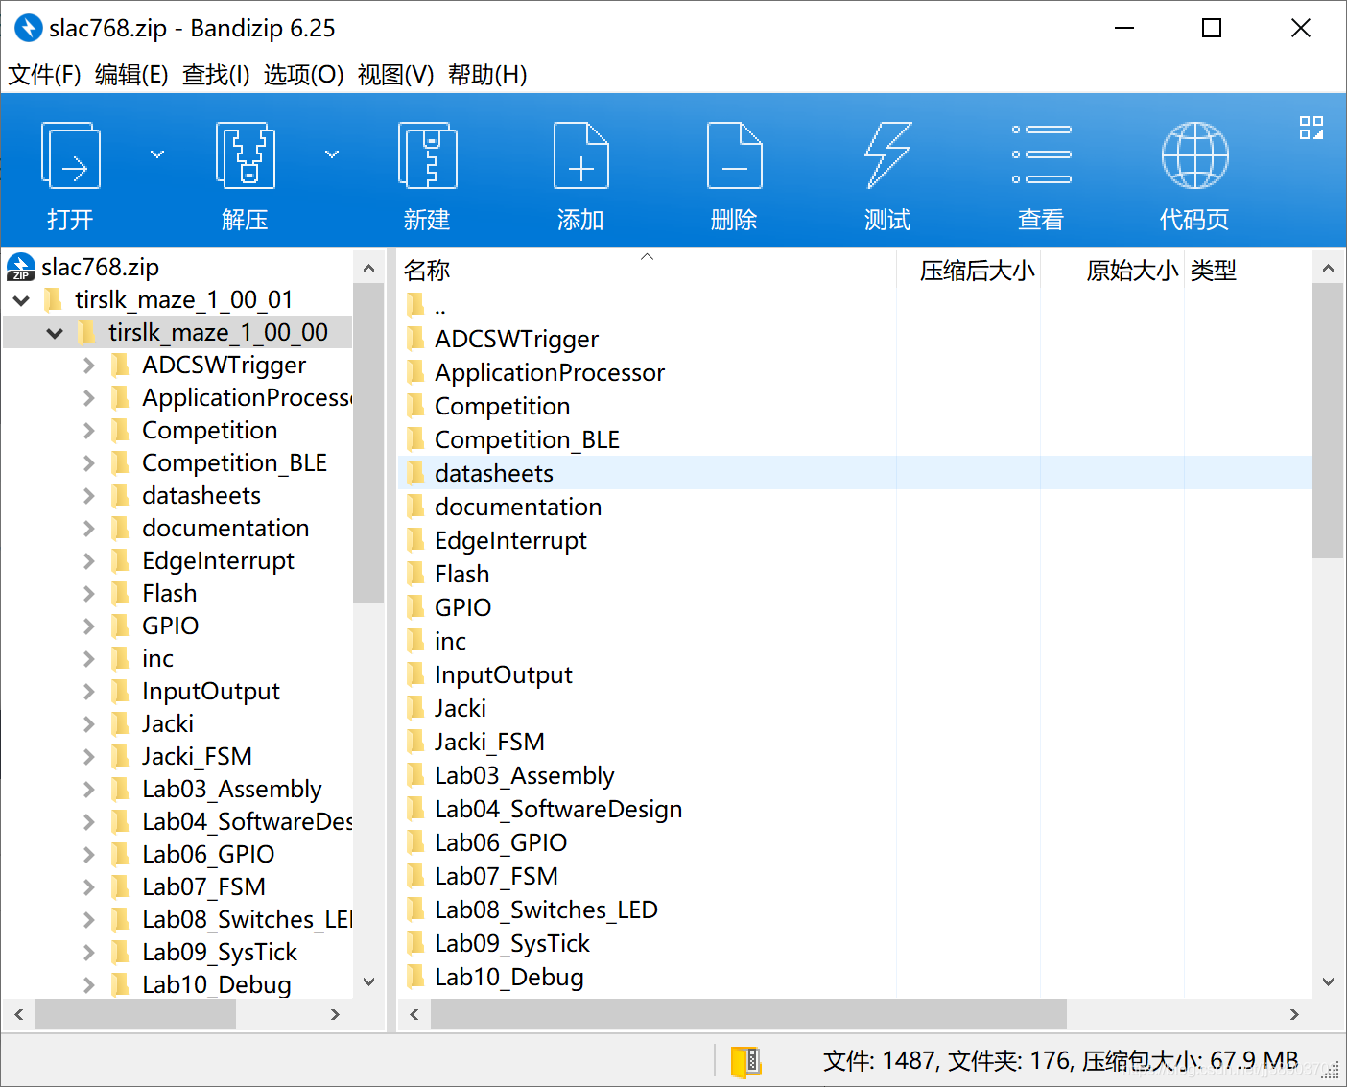This screenshot has width=1347, height=1087.
Task: Click the Add (添加) files icon
Action: point(580,155)
